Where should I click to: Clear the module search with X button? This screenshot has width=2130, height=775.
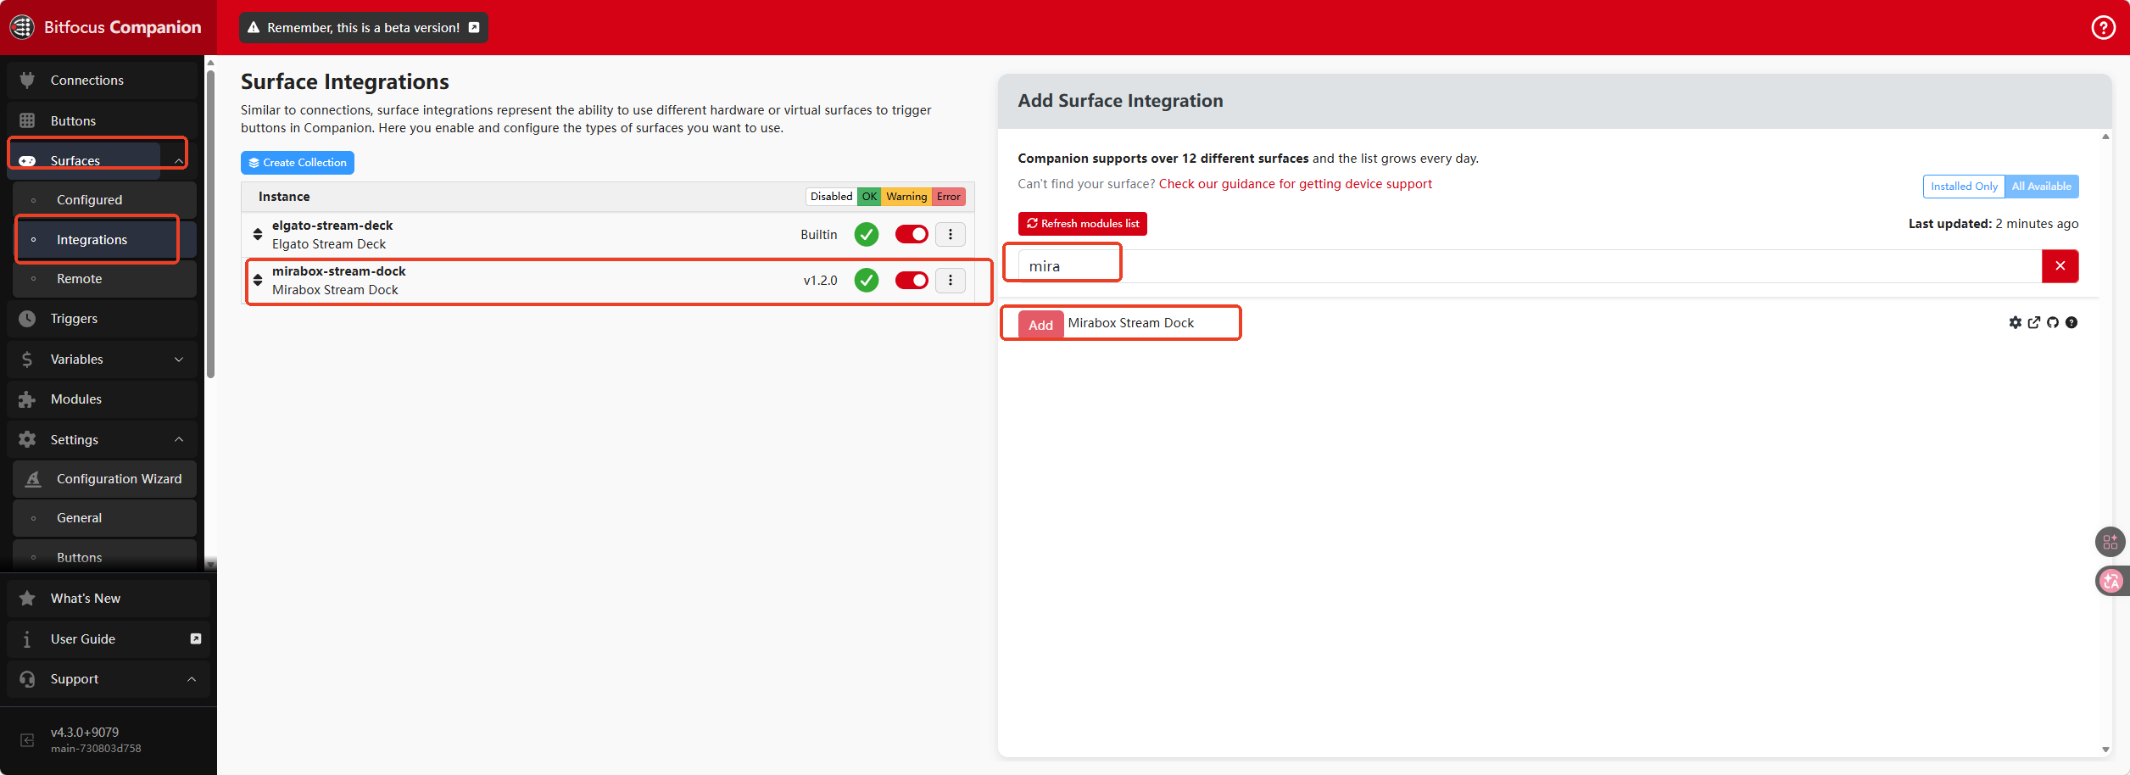2060,266
